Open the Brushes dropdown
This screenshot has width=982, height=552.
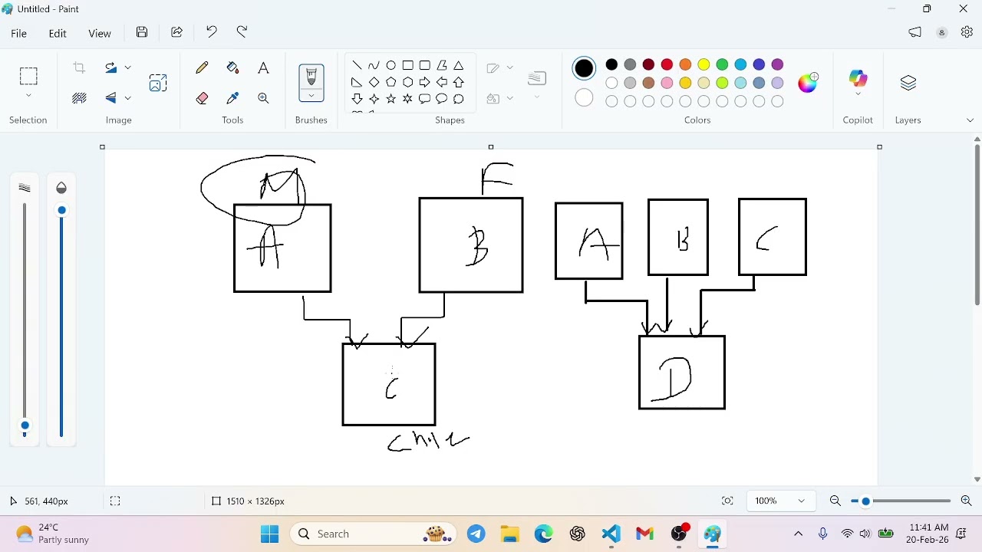311,96
